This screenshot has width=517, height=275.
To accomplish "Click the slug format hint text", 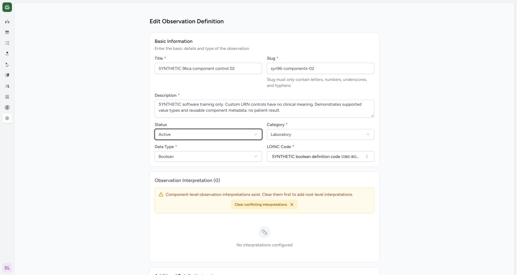I will 317,82.
